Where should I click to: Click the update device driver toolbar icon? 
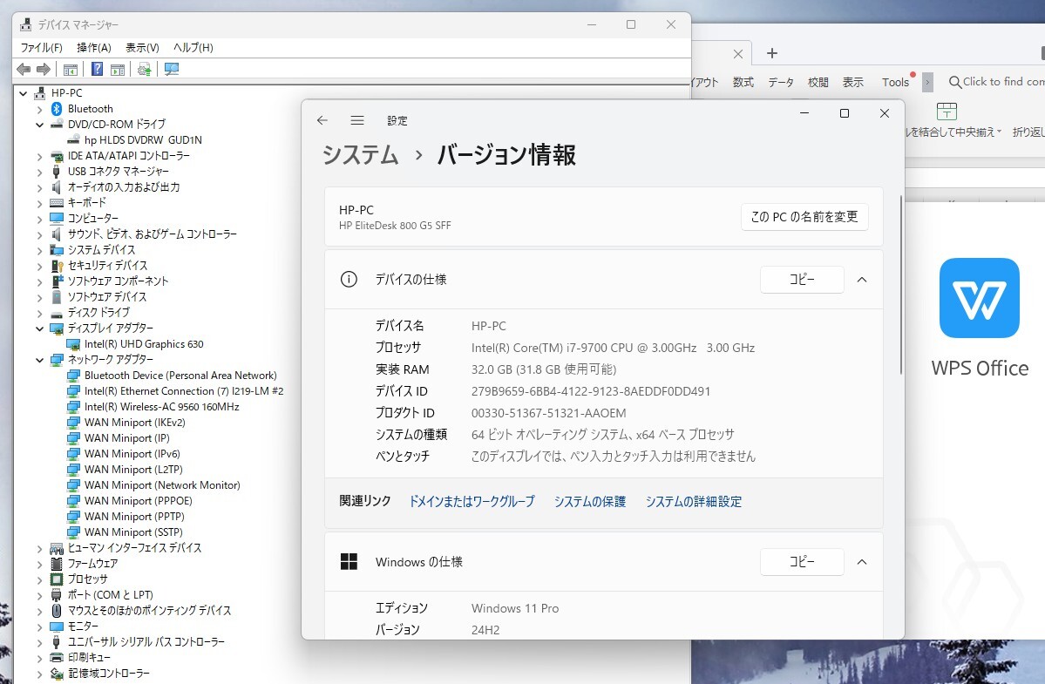pos(144,69)
